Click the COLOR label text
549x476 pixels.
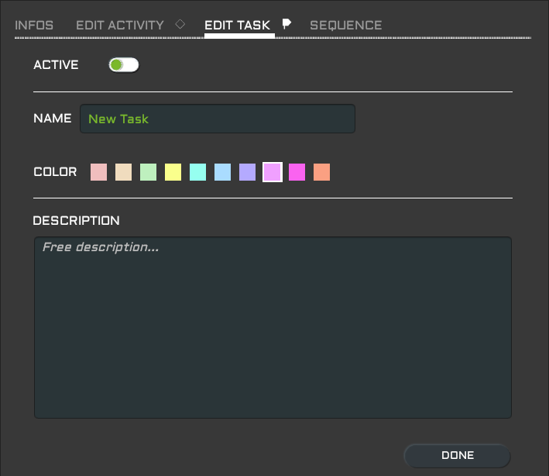[x=55, y=172]
